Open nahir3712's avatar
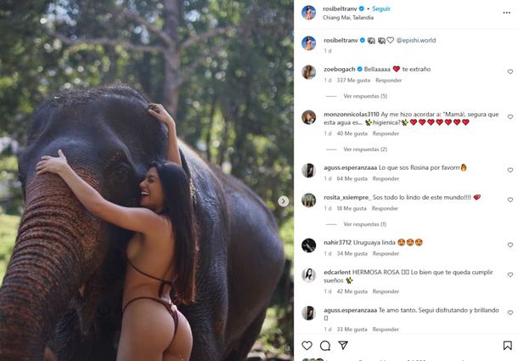The image size is (518, 361). (x=308, y=245)
